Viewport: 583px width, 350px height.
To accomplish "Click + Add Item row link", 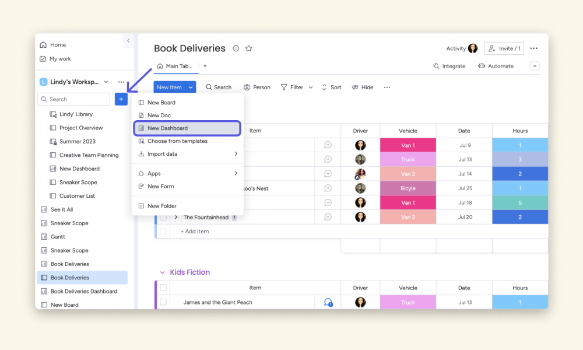I will click(x=195, y=232).
